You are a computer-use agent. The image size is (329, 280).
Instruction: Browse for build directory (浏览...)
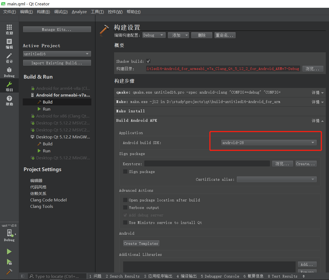[313, 69]
